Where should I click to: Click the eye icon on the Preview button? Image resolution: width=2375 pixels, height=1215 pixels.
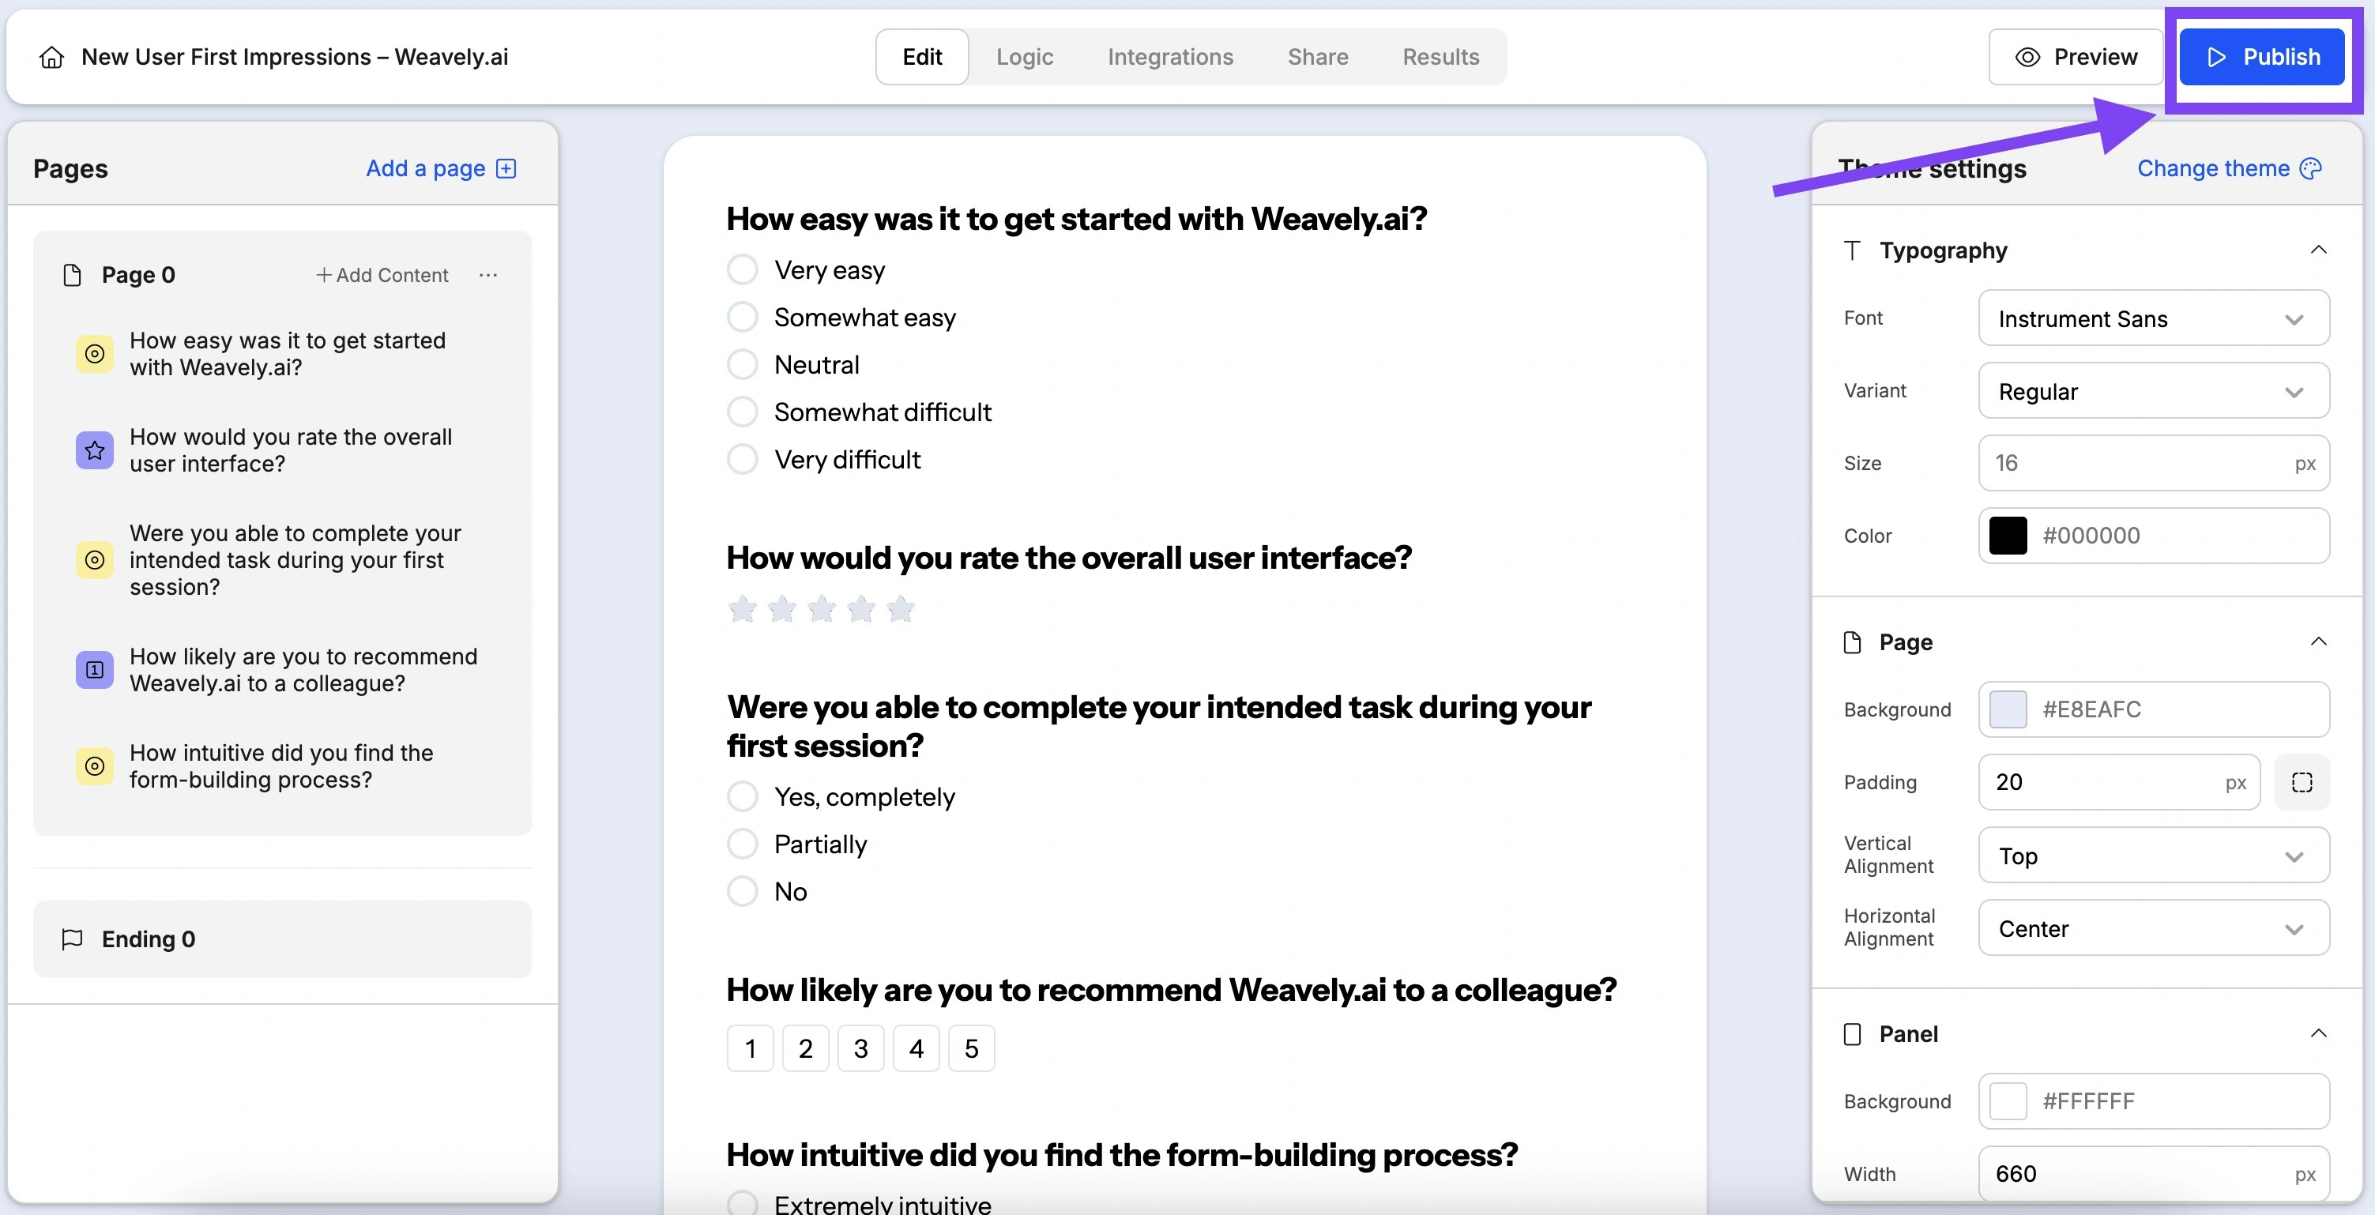2027,56
